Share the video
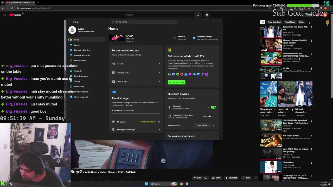Image resolution: width=333 pixels, height=187 pixels. coord(216,178)
